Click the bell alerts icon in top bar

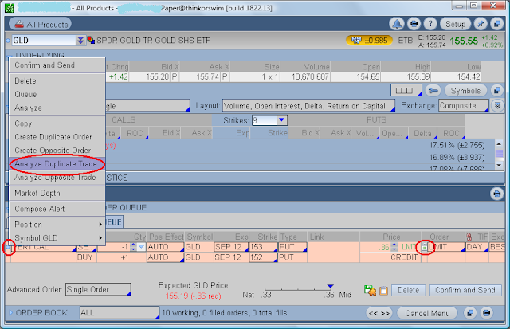point(397,24)
